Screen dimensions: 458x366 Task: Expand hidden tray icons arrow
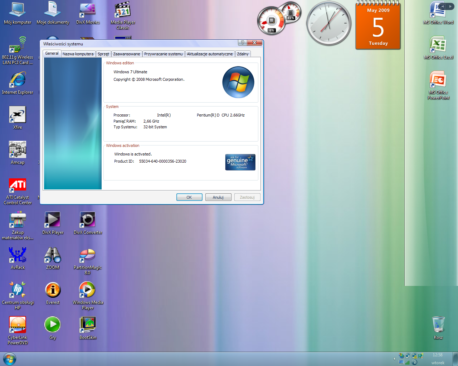(x=394, y=358)
